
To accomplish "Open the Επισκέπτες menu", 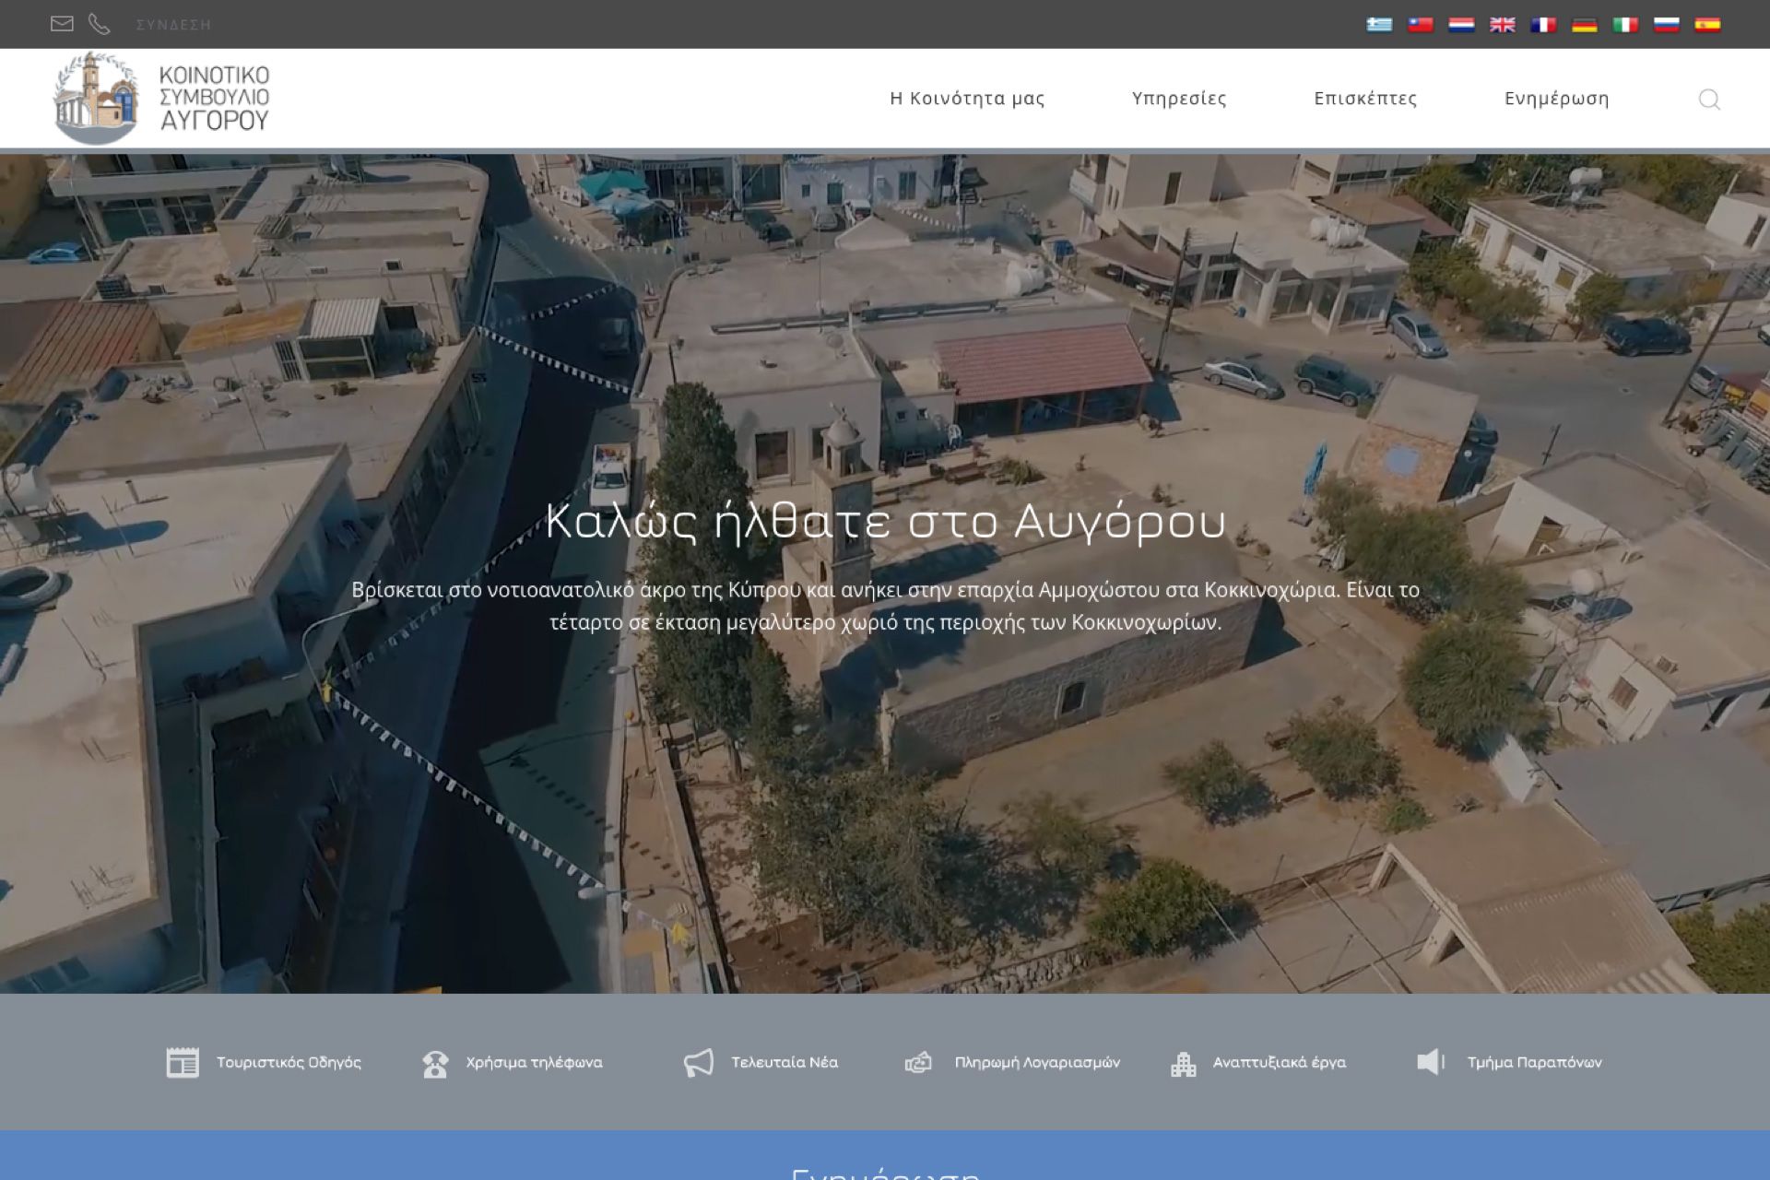I will coord(1365,99).
